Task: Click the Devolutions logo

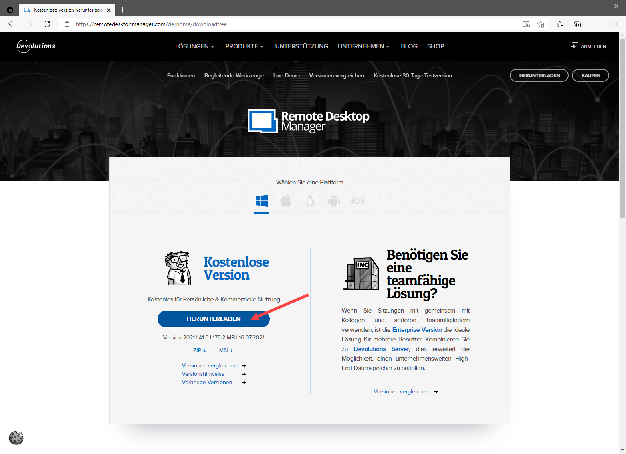Action: point(36,46)
